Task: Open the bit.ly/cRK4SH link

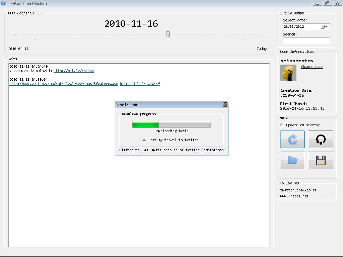Action: (73, 71)
